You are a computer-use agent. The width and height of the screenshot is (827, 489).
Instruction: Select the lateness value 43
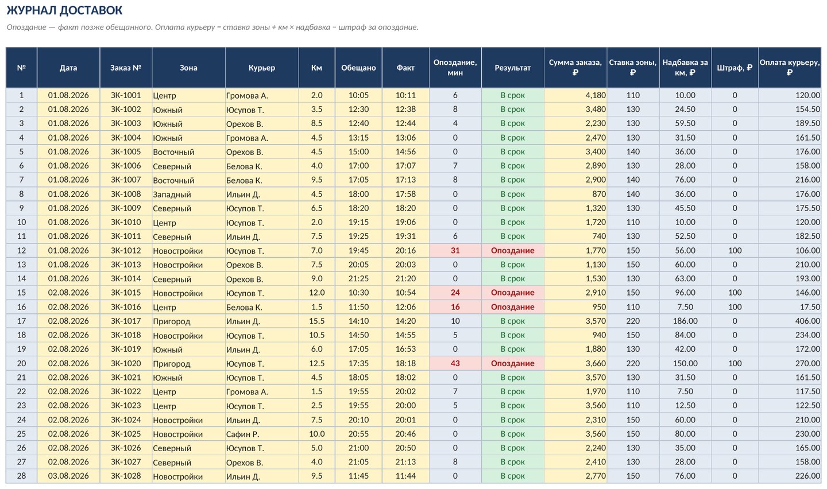pyautogui.click(x=455, y=363)
